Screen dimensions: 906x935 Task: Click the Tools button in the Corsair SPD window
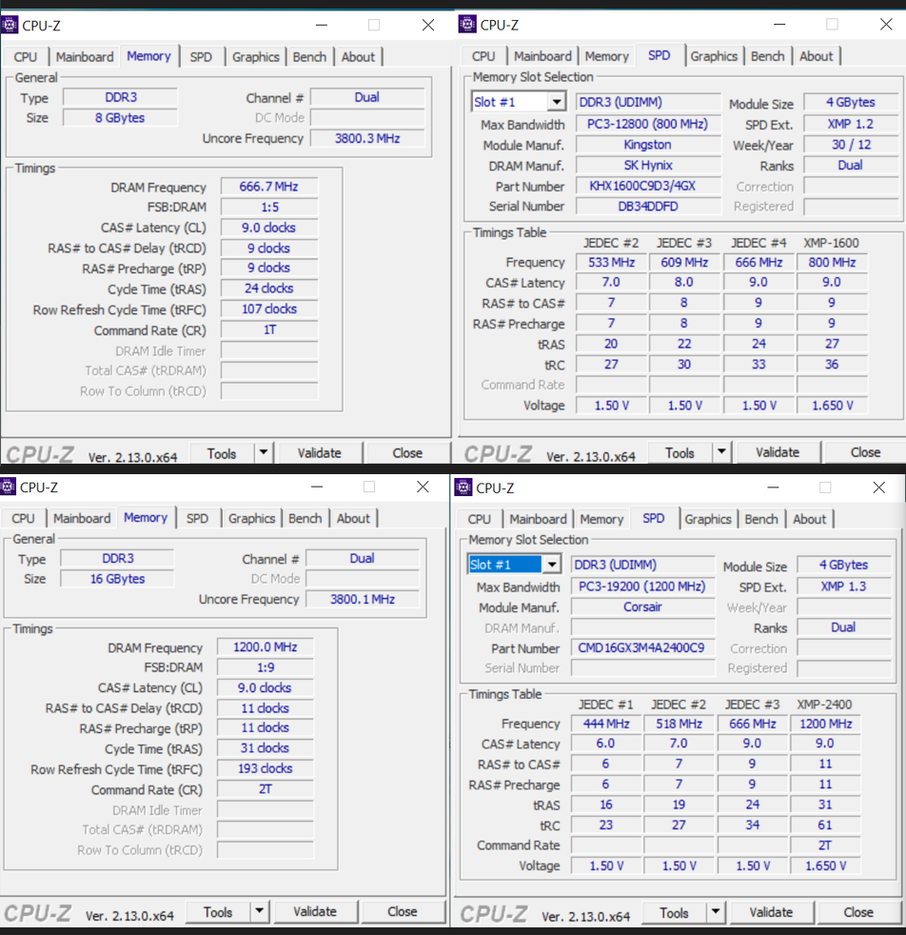[x=674, y=913]
